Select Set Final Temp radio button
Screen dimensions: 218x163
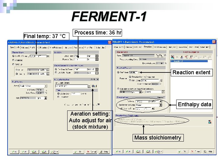13,56
